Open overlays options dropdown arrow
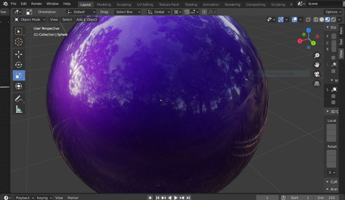This screenshot has width=345, height=200. tap(300, 20)
